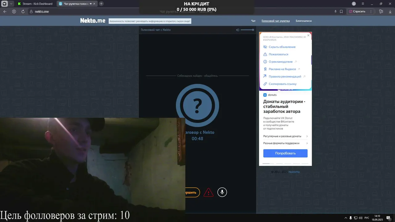Click the browser sound indicator icon

[4, 4]
